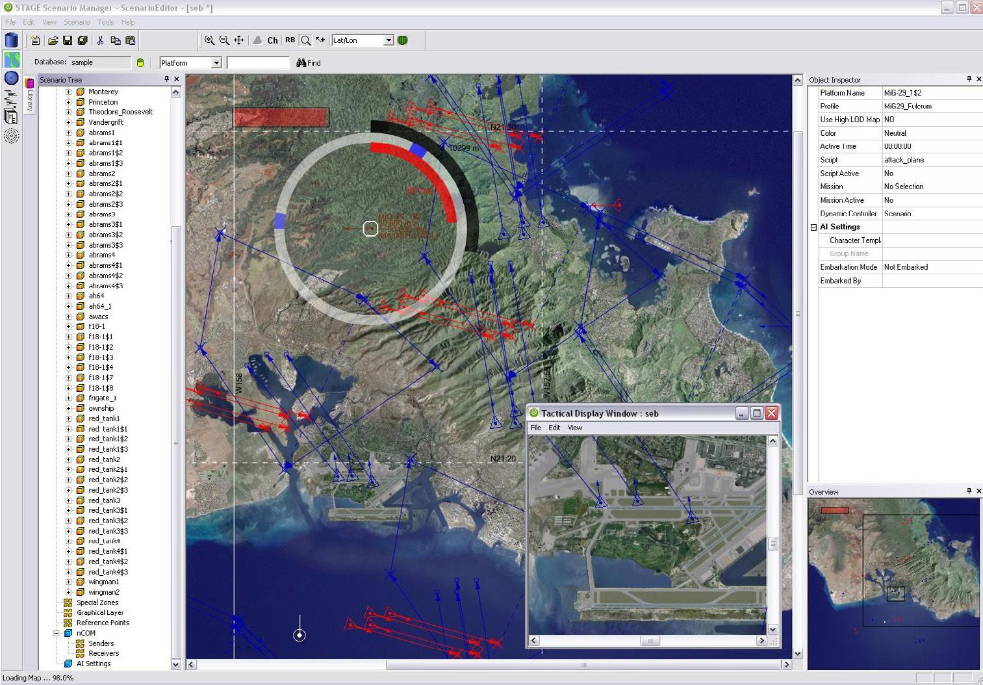983x685 pixels.
Task: Click the search text input field
Action: point(258,63)
